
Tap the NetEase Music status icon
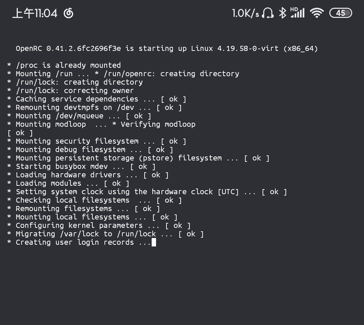tap(68, 13)
